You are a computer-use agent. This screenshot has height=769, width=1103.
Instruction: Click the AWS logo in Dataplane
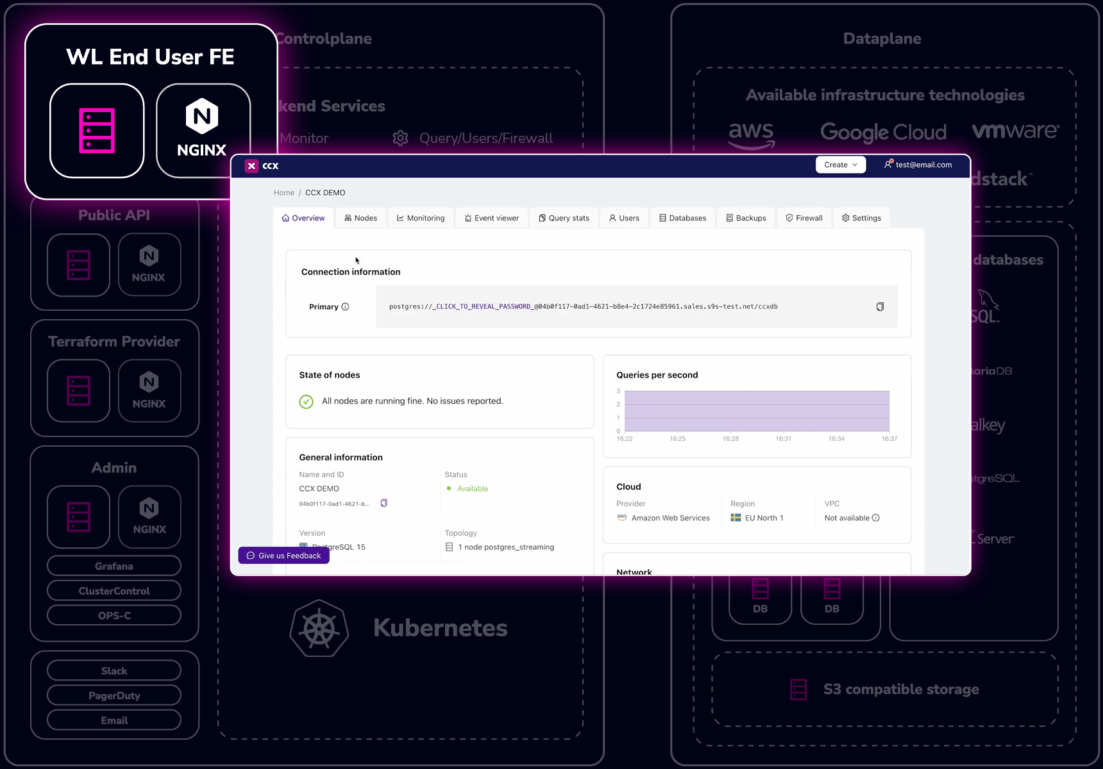[752, 135]
